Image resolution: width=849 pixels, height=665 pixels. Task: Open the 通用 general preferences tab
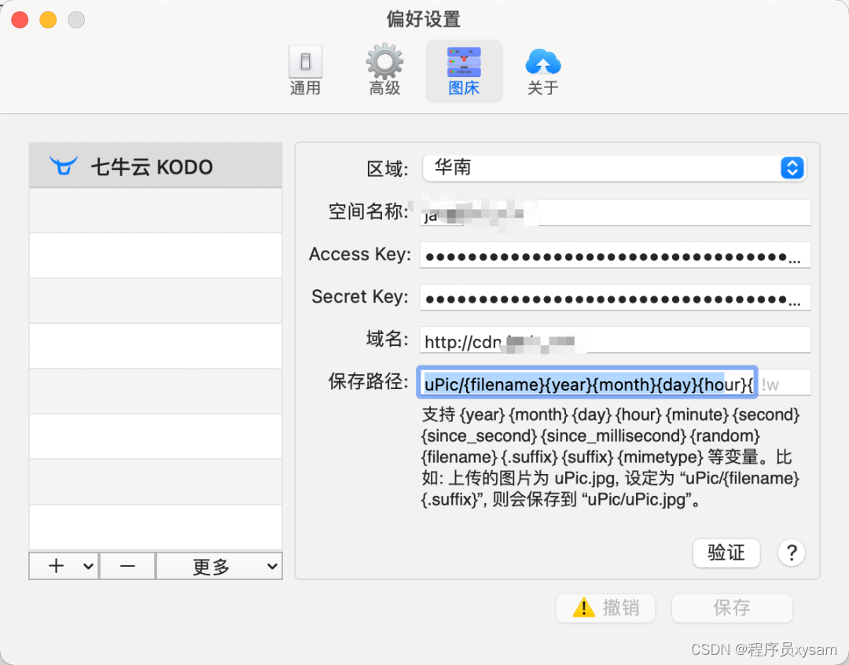click(x=305, y=71)
